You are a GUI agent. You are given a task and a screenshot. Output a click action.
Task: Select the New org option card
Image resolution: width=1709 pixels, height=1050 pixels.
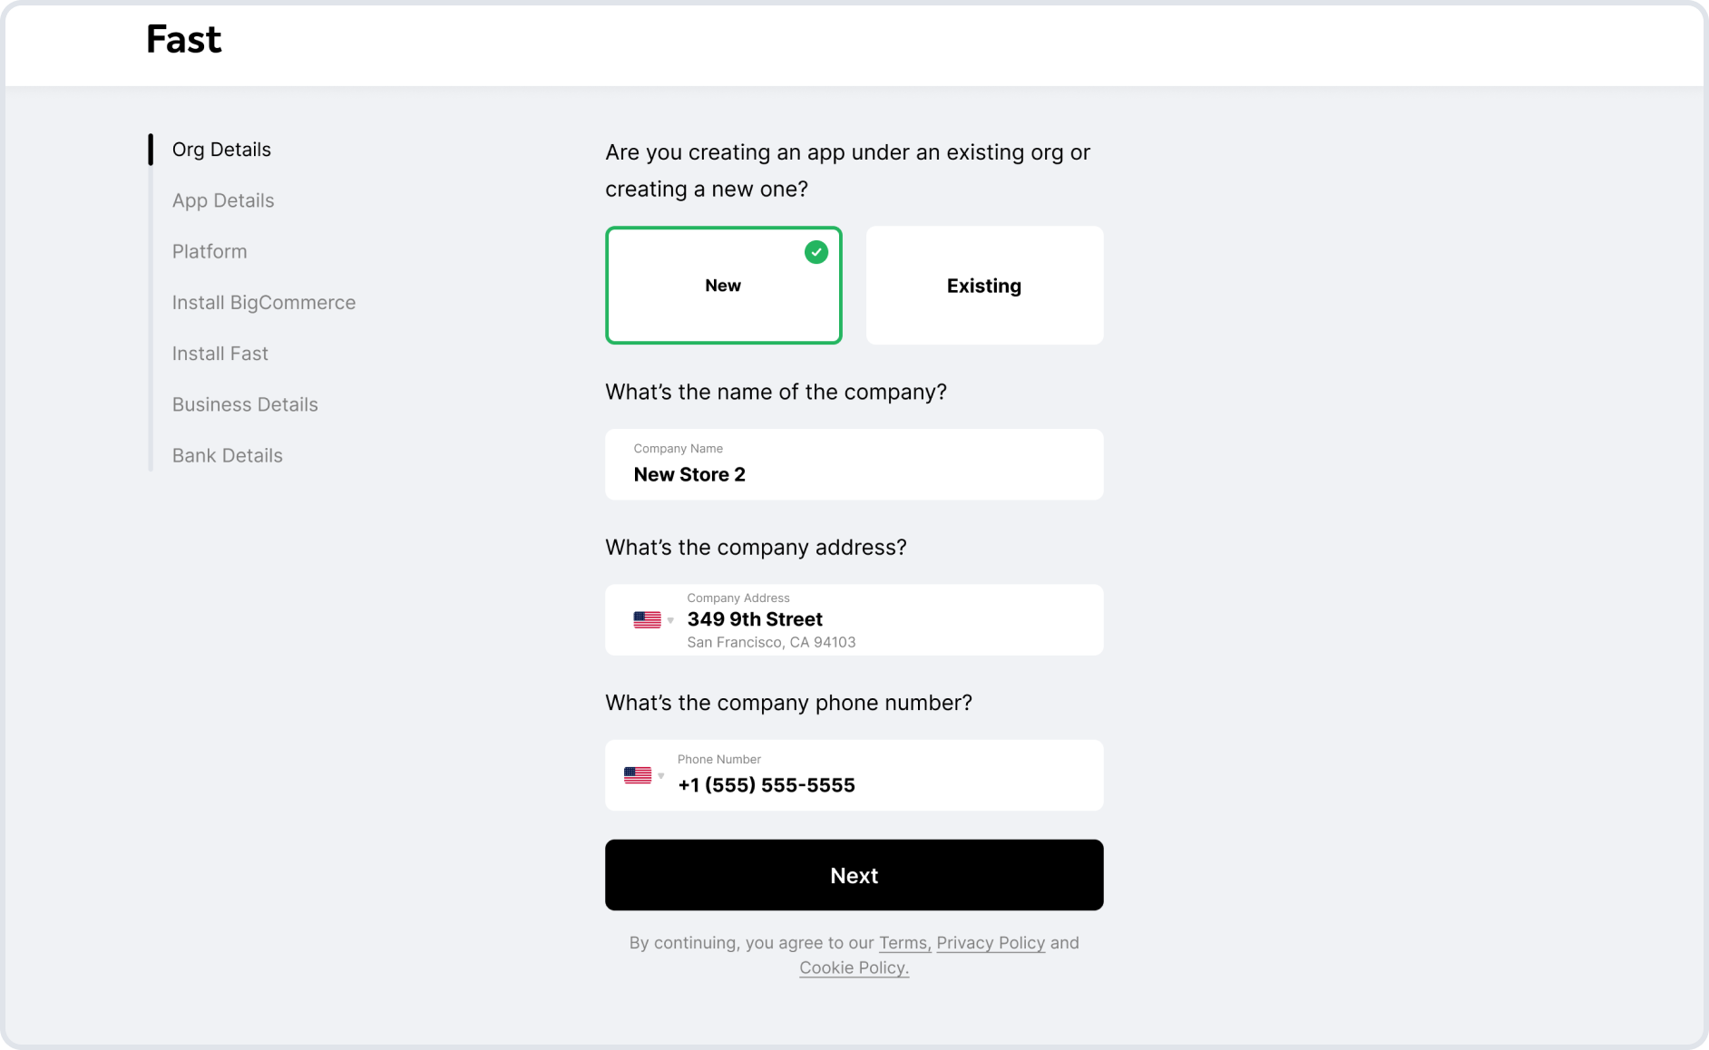click(x=724, y=285)
